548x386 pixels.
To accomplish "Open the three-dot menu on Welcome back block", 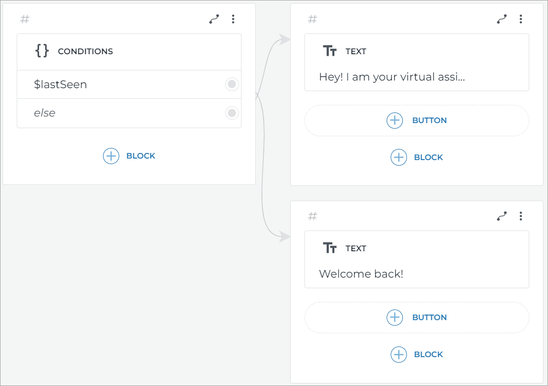I will pos(521,216).
